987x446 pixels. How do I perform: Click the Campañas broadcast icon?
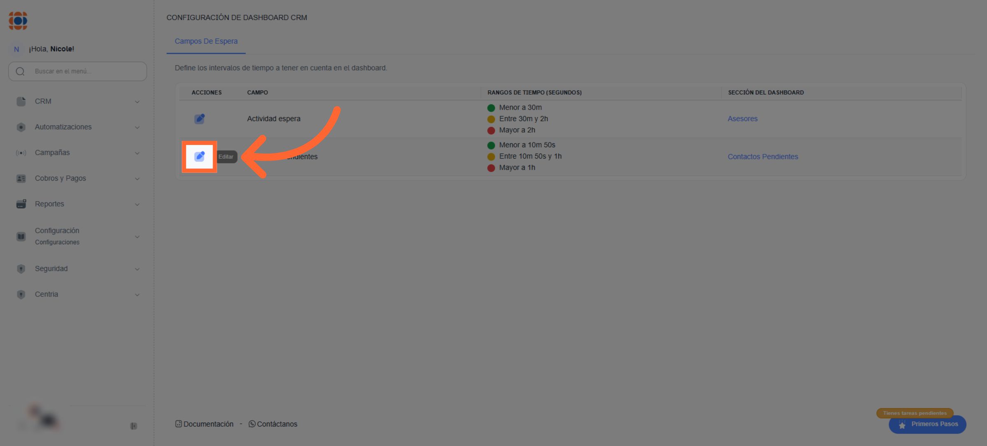(21, 153)
